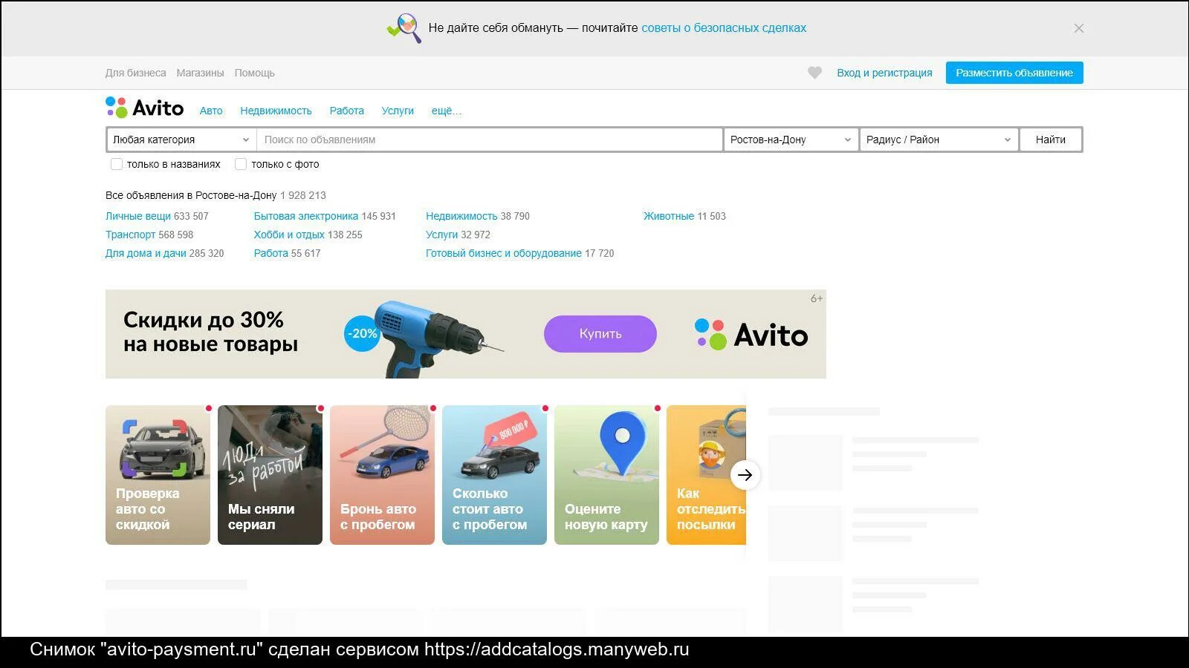
Task: Open Личные вещи category
Action: pyautogui.click(x=138, y=216)
